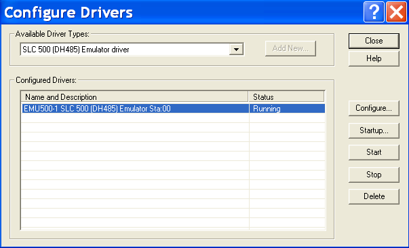Stop the running driver
This screenshot has width=409, height=248.
point(374,175)
